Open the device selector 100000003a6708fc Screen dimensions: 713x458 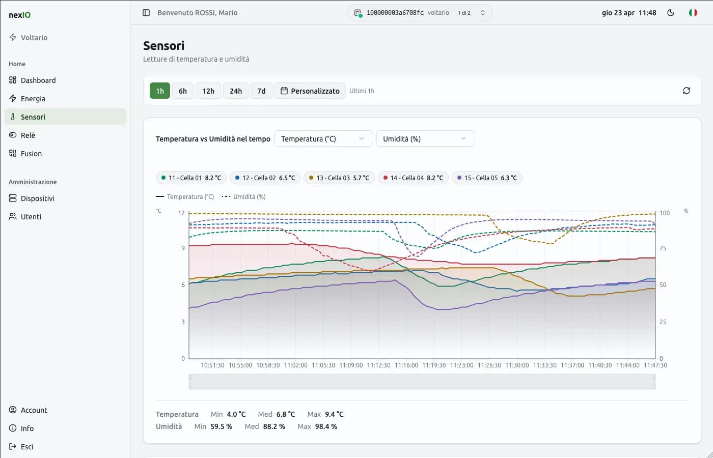pyautogui.click(x=420, y=13)
